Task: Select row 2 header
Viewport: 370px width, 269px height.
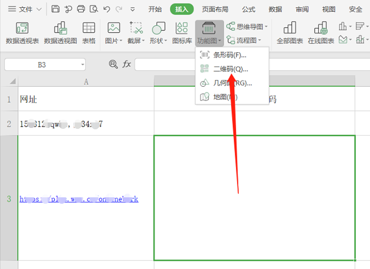Action: (9, 124)
